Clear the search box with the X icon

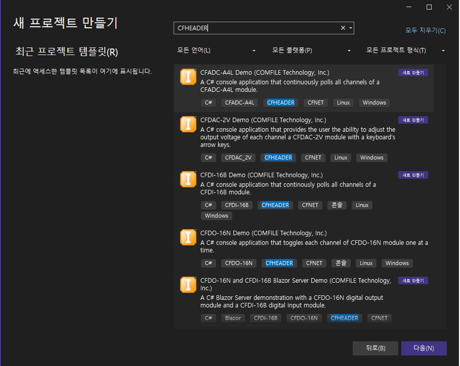[343, 28]
